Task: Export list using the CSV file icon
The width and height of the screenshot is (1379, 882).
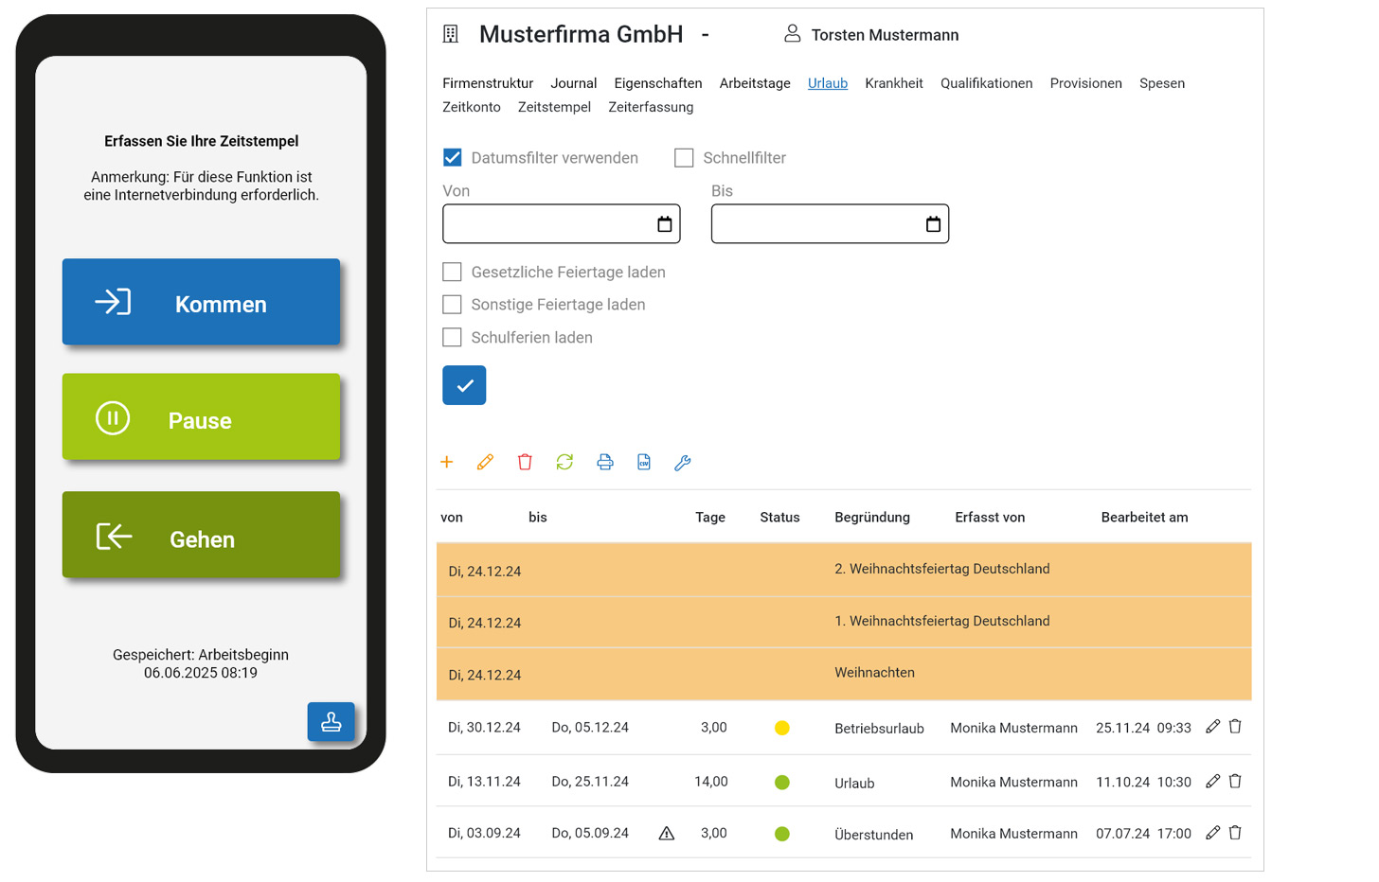Action: tap(644, 462)
